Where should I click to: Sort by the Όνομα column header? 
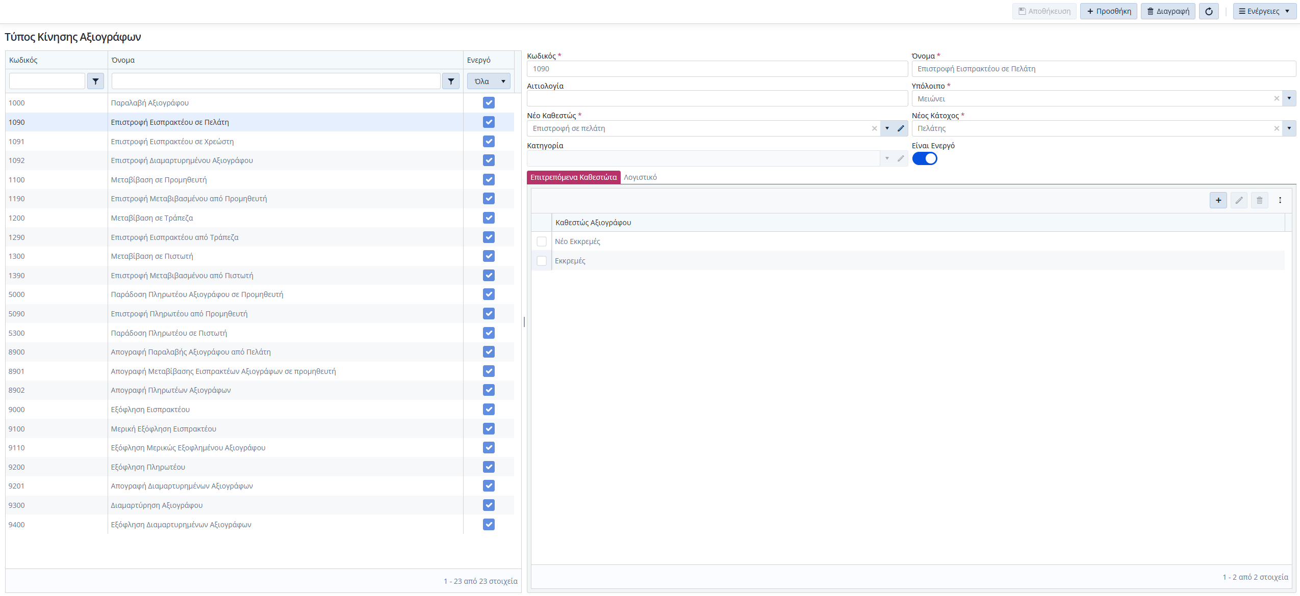tap(286, 60)
